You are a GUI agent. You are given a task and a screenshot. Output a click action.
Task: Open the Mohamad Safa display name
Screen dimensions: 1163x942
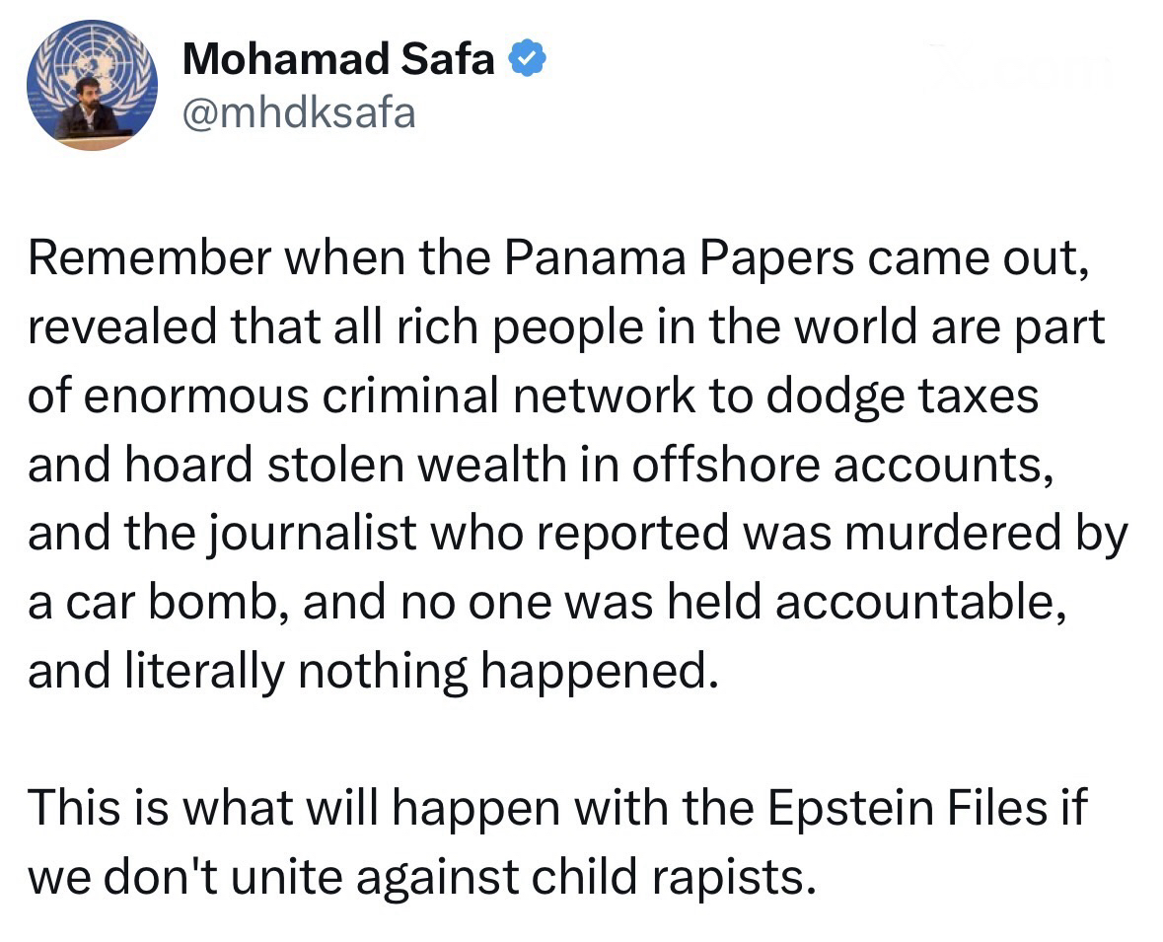pos(338,60)
